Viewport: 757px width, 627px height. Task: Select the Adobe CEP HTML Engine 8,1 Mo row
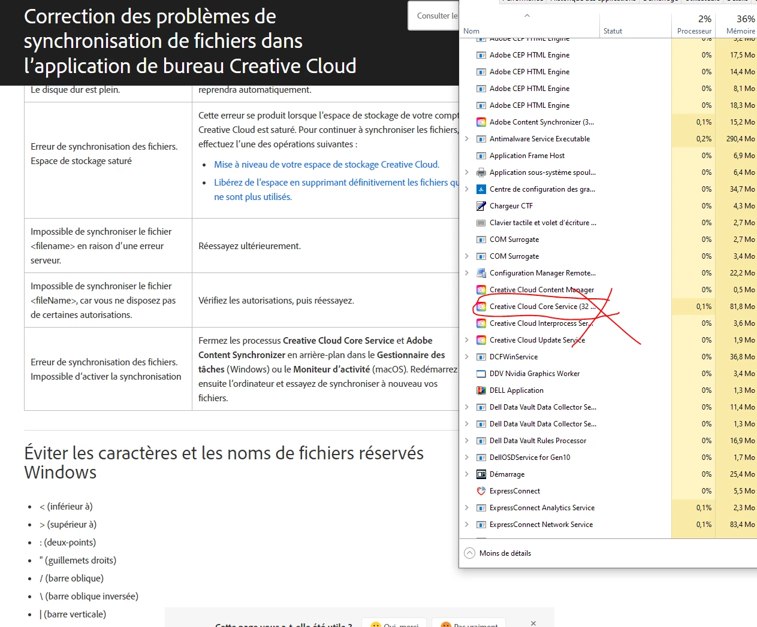click(608, 89)
